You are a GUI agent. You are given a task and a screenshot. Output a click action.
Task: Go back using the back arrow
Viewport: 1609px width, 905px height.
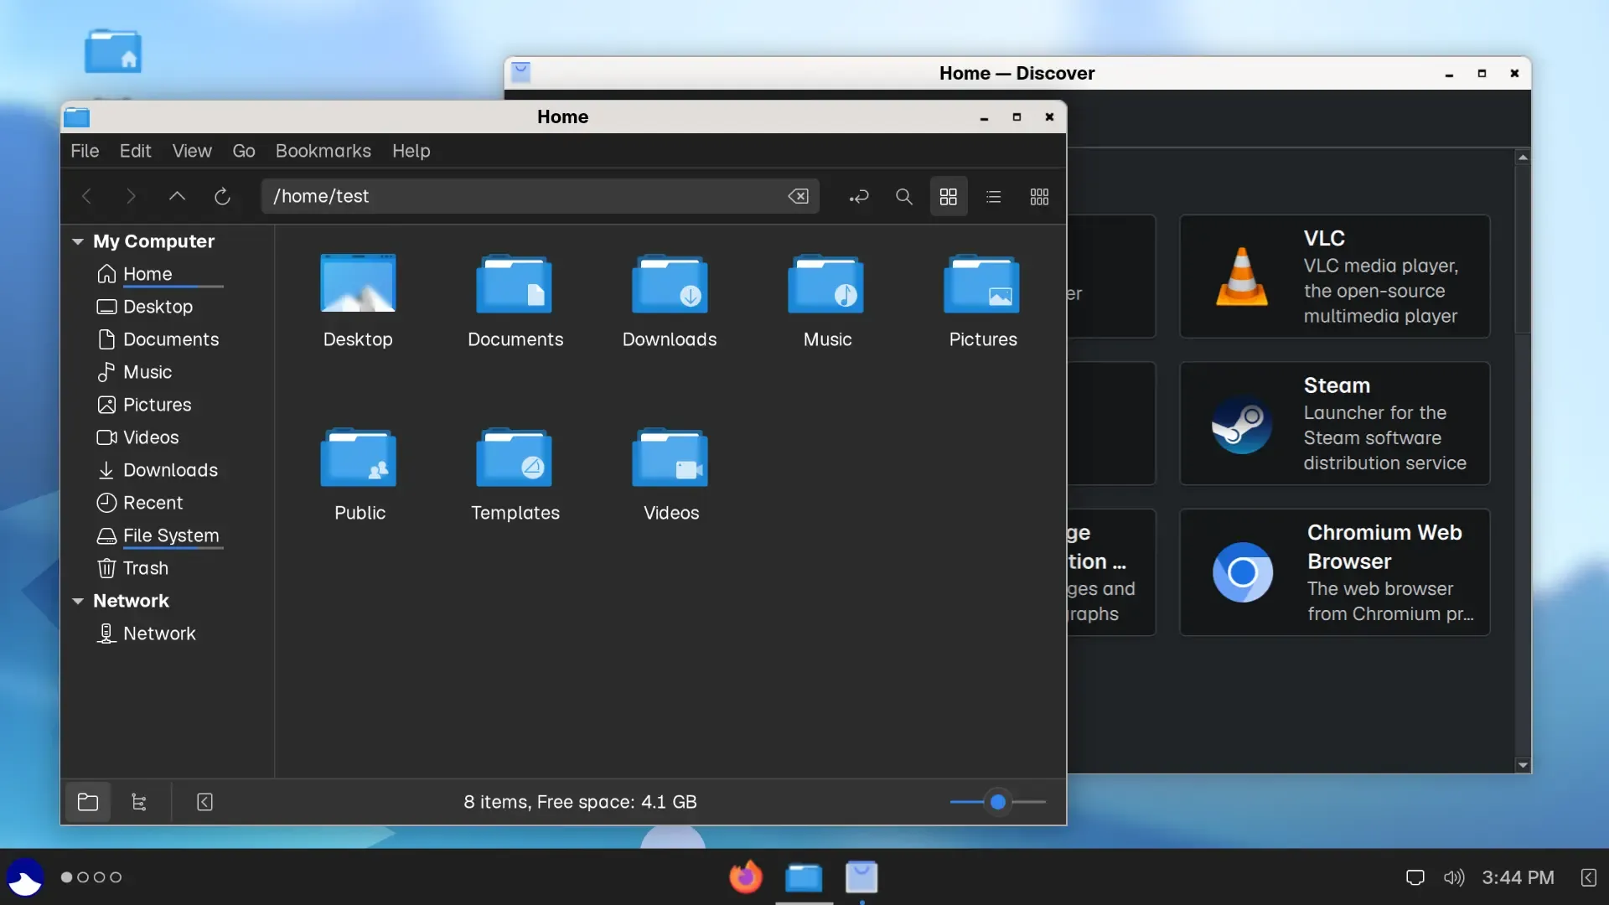click(x=86, y=196)
